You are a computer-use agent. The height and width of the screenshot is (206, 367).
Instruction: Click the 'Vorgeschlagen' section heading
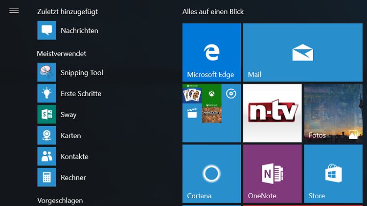60,201
